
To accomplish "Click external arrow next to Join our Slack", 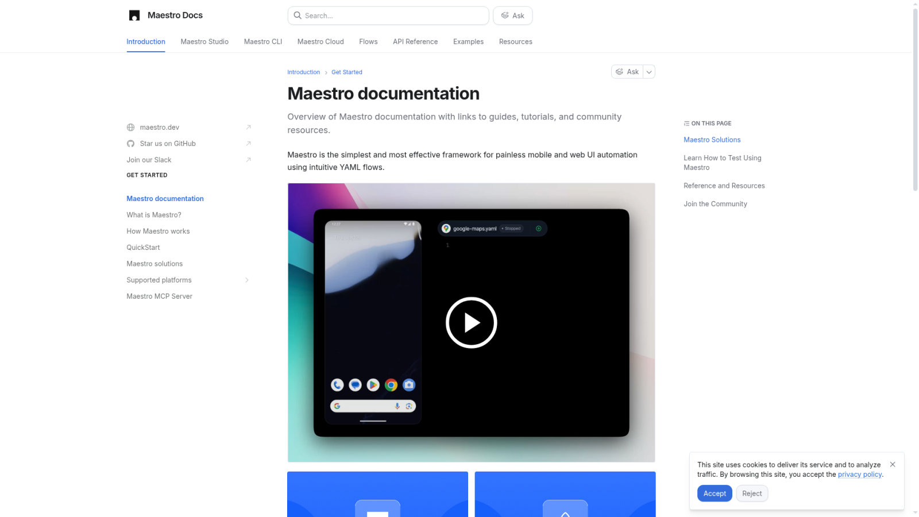I will [x=248, y=160].
